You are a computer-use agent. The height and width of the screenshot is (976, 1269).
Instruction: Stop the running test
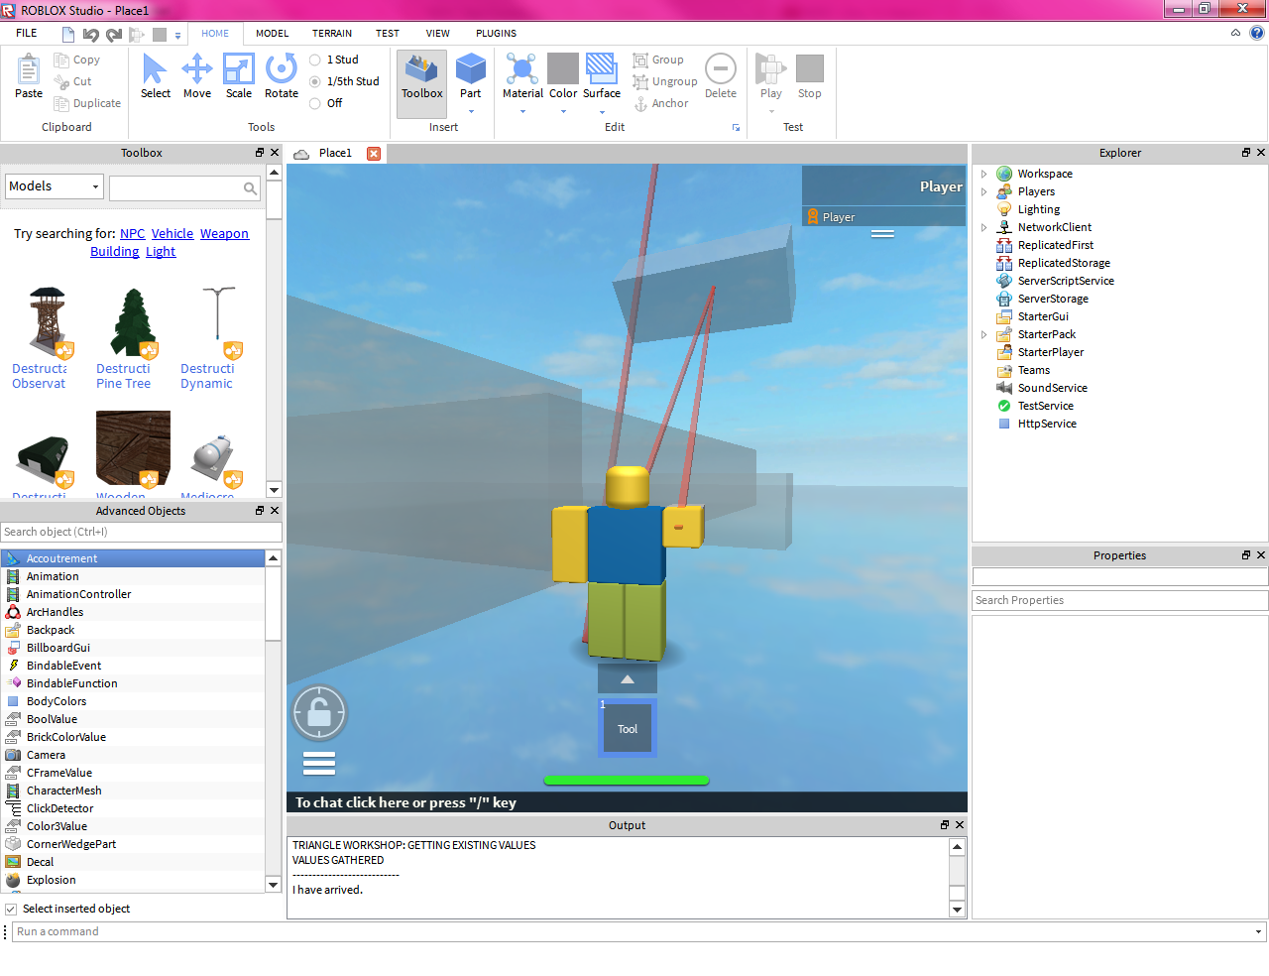810,77
